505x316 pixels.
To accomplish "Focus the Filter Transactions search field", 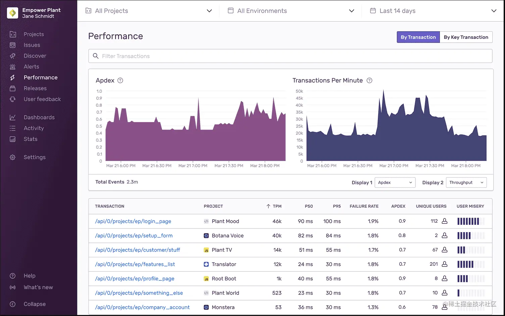I will 290,56.
